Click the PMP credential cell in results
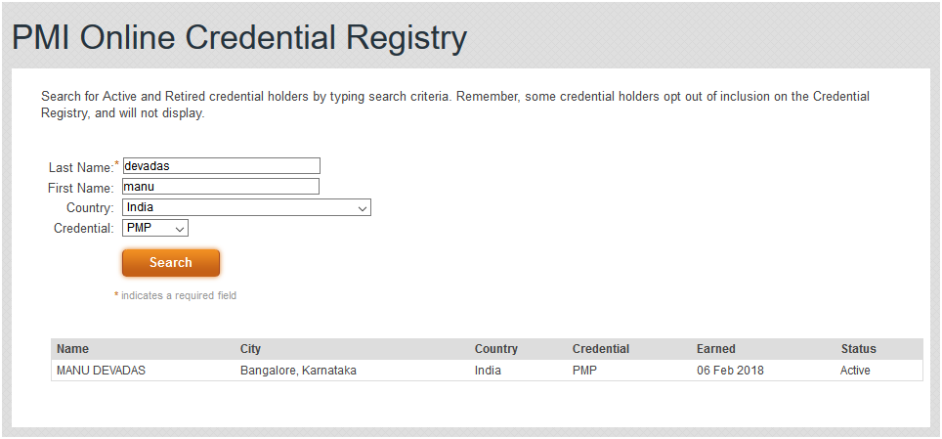Screen dimensions: 942x439 pos(584,371)
